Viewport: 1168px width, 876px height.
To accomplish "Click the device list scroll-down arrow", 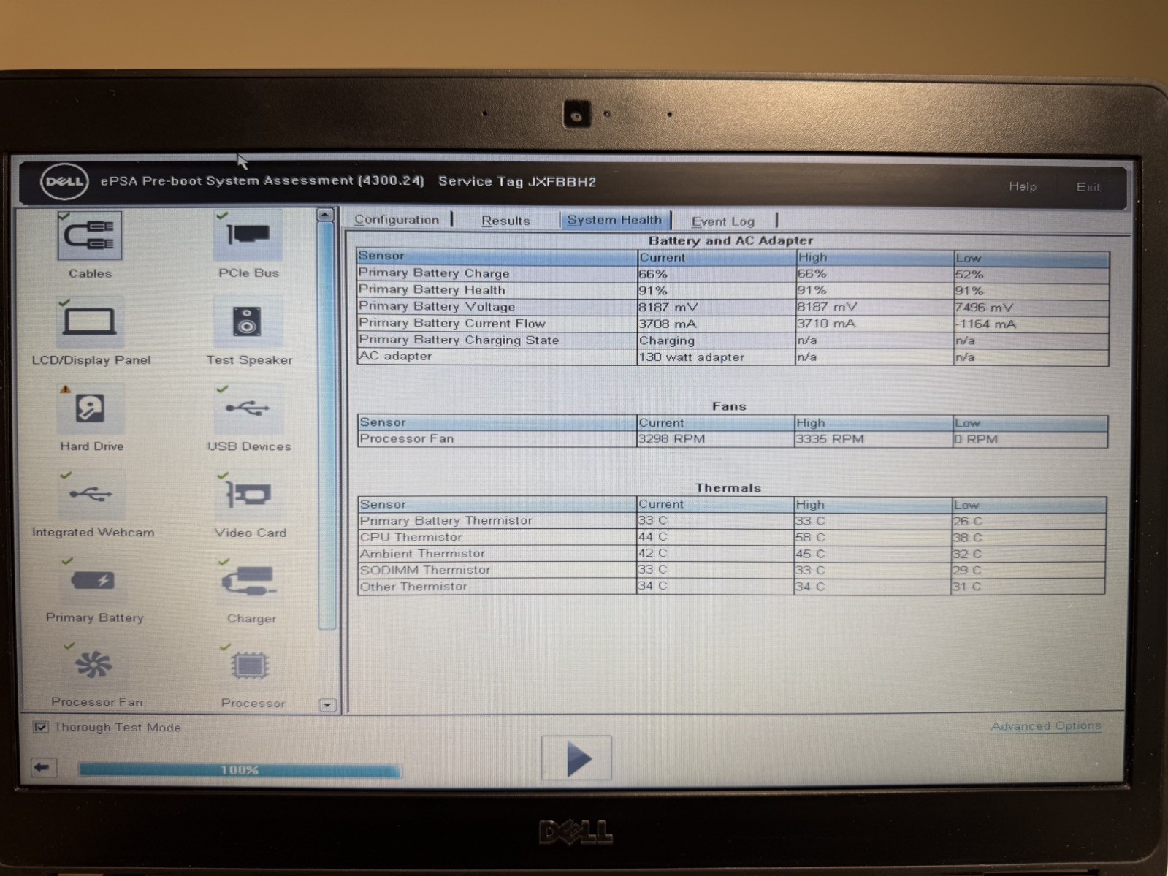I will coord(327,705).
